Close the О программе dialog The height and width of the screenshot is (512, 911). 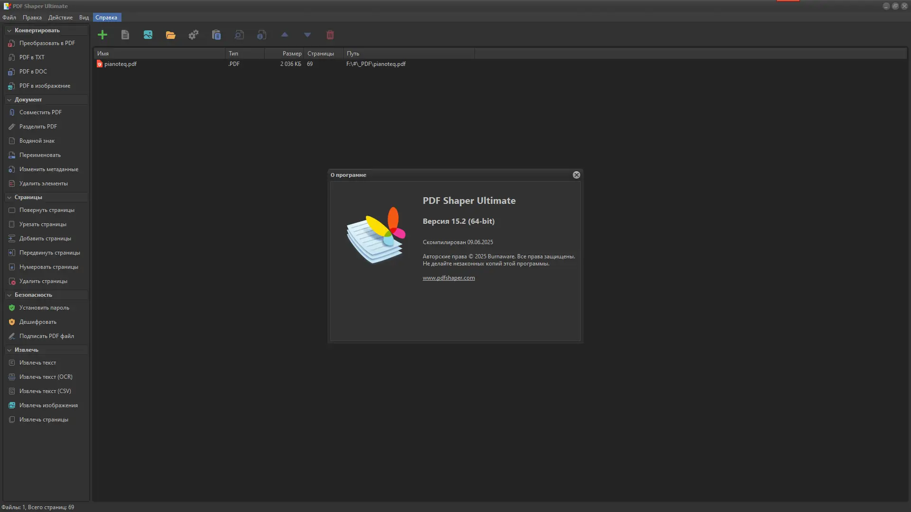(x=576, y=175)
